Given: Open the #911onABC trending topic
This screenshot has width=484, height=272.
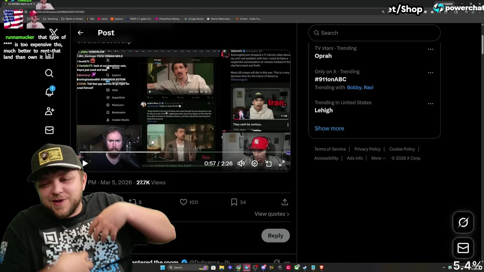Looking at the screenshot, I should 330,79.
